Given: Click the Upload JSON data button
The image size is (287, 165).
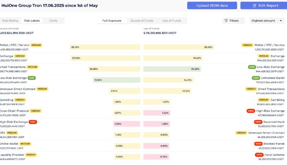Looking at the screenshot, I should (212, 5).
